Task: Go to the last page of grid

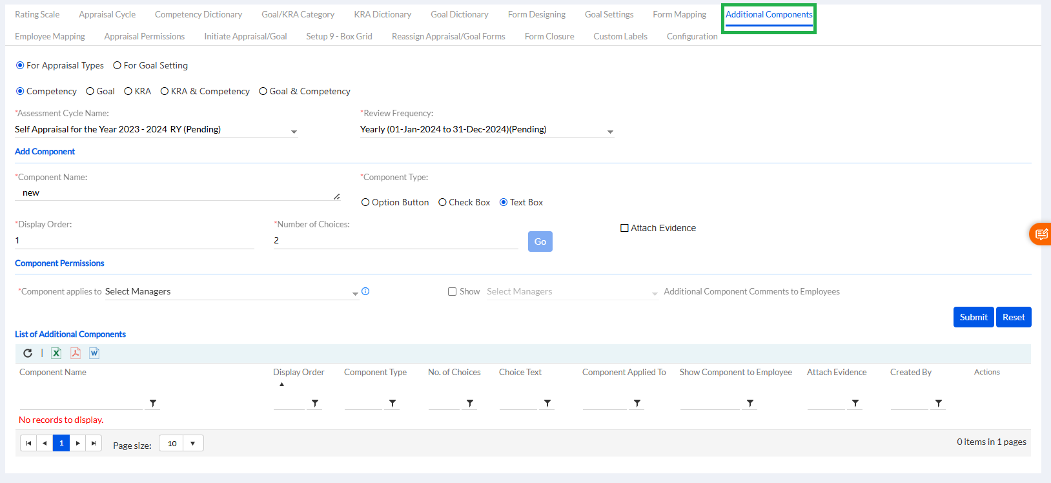Action: (94, 444)
